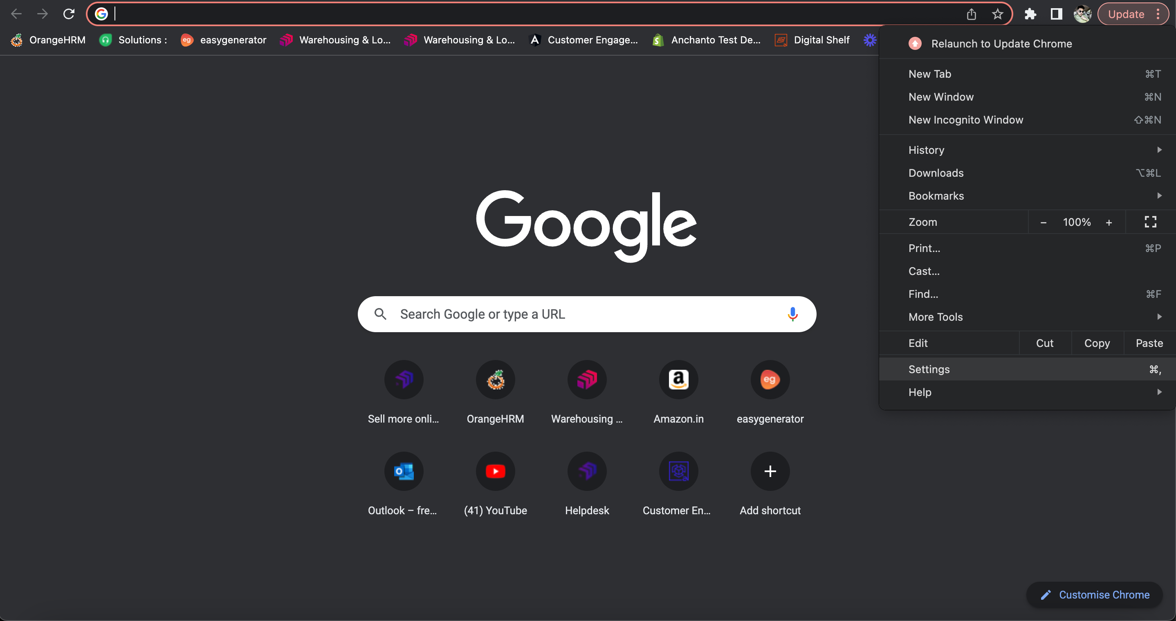The image size is (1176, 621).
Task: Expand the History submenu
Action: (x=1027, y=150)
